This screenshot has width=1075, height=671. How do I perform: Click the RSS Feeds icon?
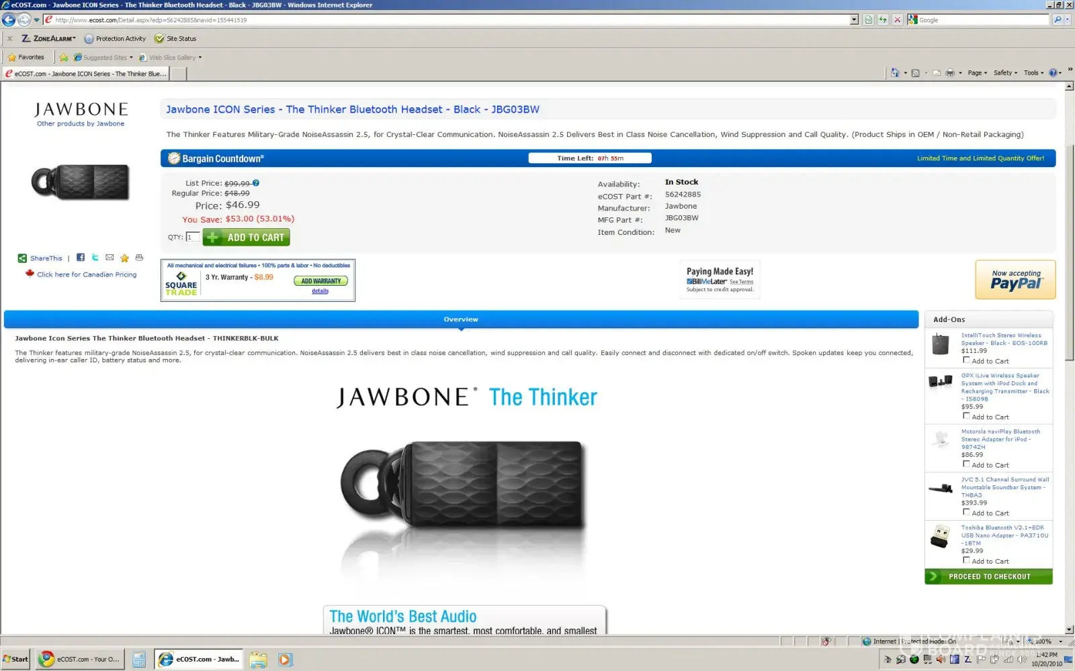pyautogui.click(x=915, y=72)
